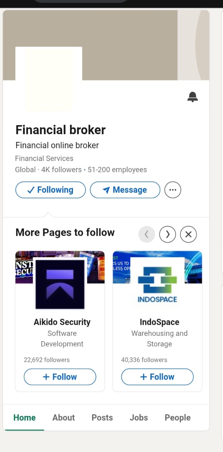The height and width of the screenshot is (452, 223).
Task: Select the Home tab
Action: (24, 417)
